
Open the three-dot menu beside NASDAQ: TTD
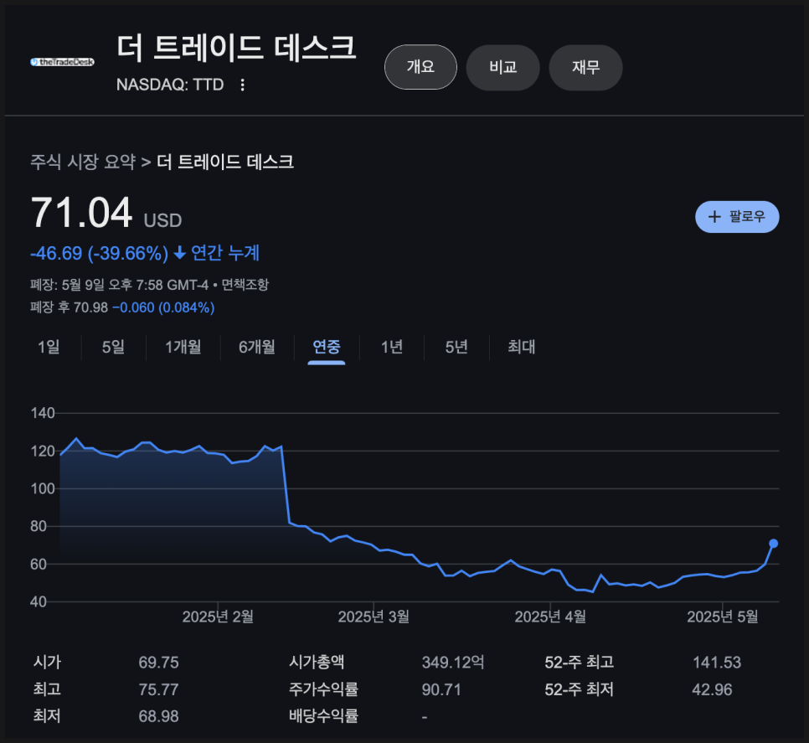pyautogui.click(x=243, y=85)
